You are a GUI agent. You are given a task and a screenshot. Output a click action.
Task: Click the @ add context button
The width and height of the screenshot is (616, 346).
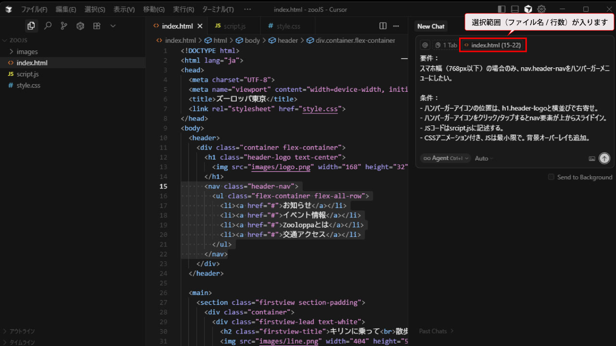425,45
